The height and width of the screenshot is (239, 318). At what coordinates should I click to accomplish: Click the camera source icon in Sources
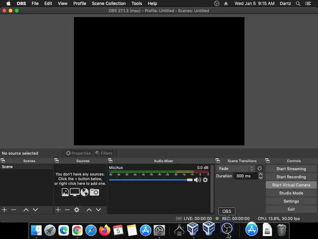94,192
